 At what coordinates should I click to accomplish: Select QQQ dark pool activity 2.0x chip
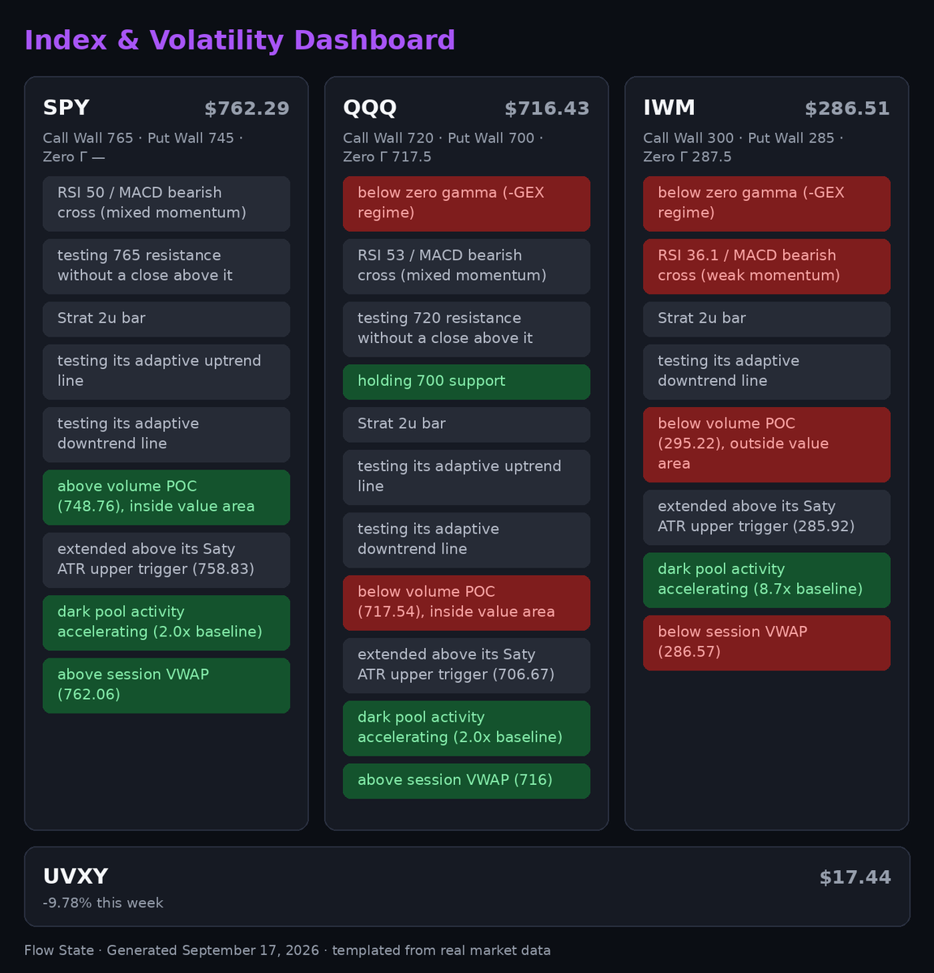click(x=466, y=728)
